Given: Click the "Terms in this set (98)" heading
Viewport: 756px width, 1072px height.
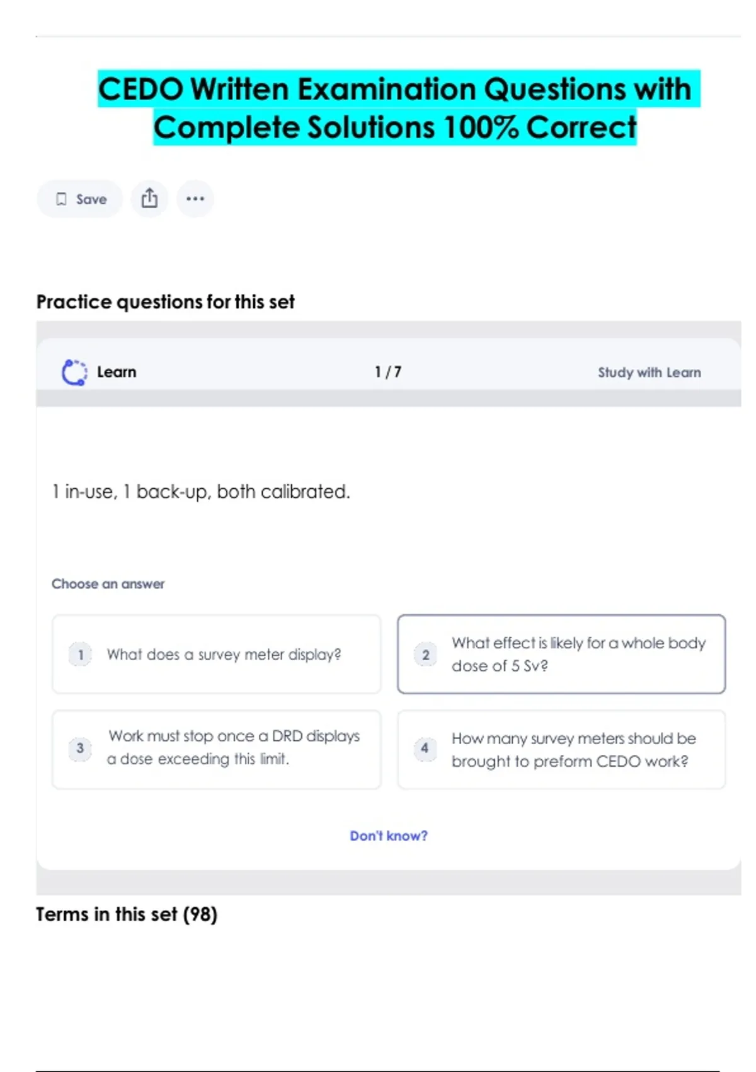Looking at the screenshot, I should click(x=127, y=914).
